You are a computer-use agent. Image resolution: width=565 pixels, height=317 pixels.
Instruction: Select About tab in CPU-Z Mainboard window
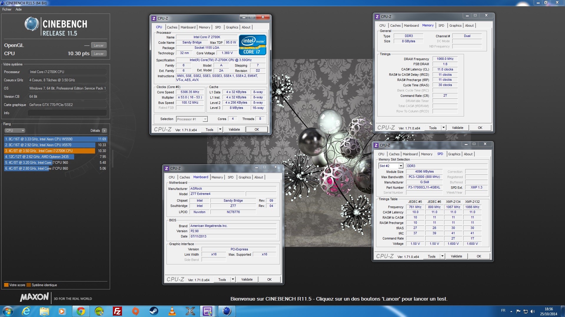point(259,177)
